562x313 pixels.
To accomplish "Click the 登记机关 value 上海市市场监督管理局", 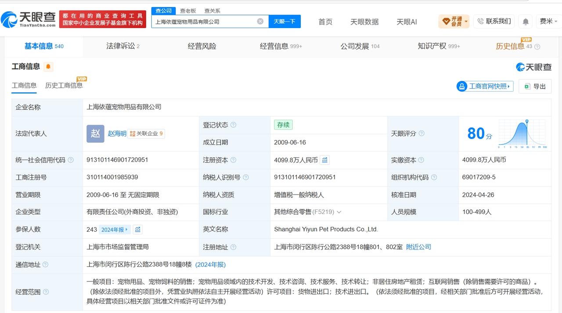I will click(118, 247).
